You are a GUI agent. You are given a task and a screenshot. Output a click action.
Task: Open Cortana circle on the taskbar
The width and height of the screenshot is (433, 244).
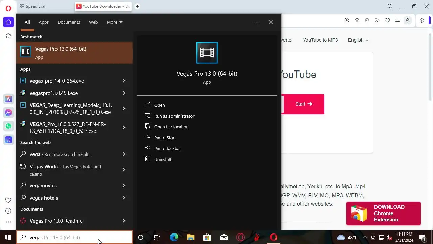click(x=141, y=237)
